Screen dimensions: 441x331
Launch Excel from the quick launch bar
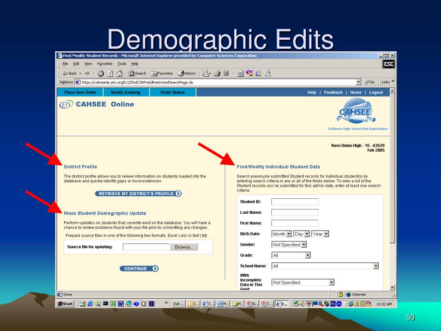113,304
